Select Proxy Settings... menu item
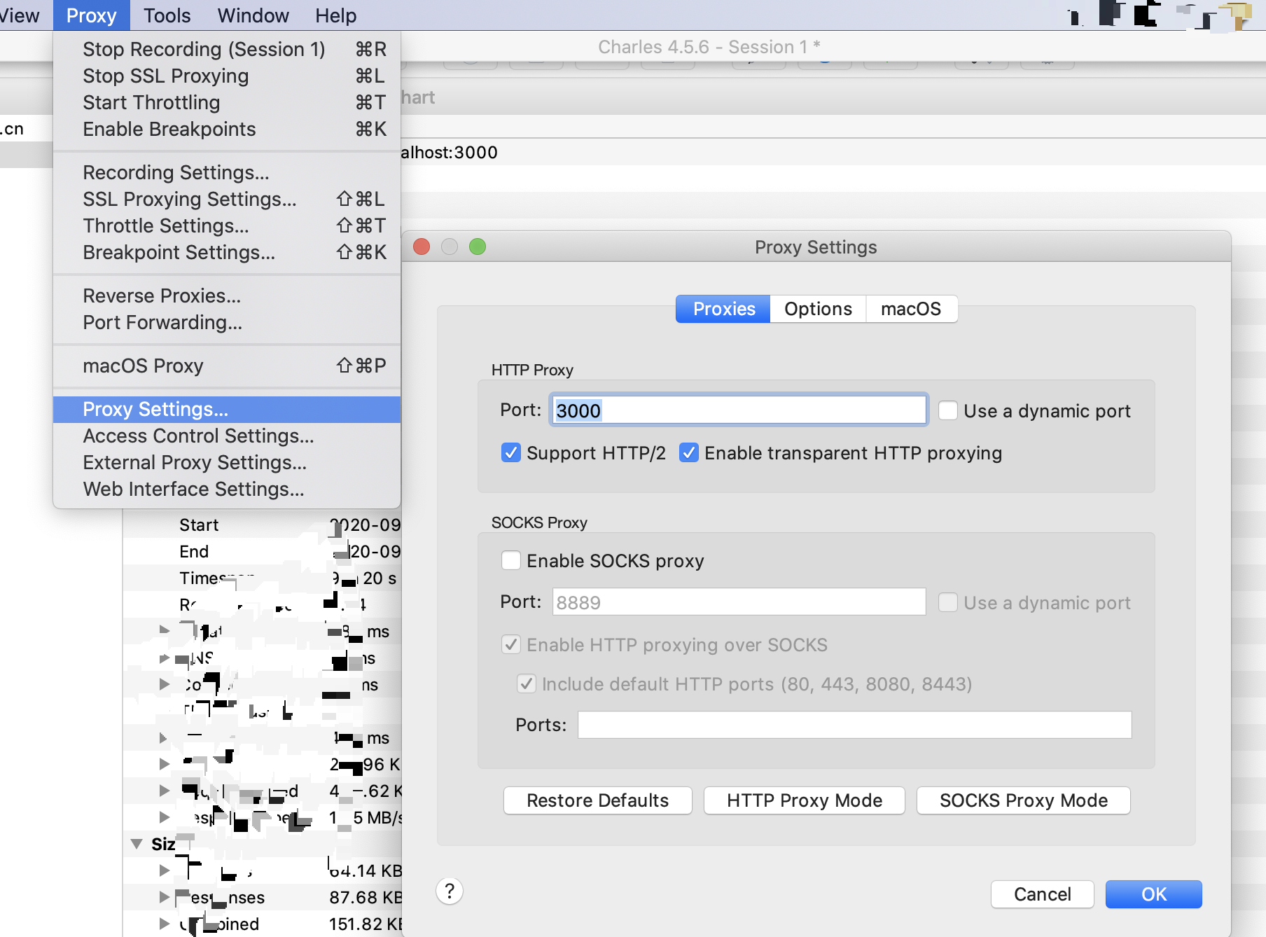The height and width of the screenshot is (937, 1266). click(x=227, y=409)
